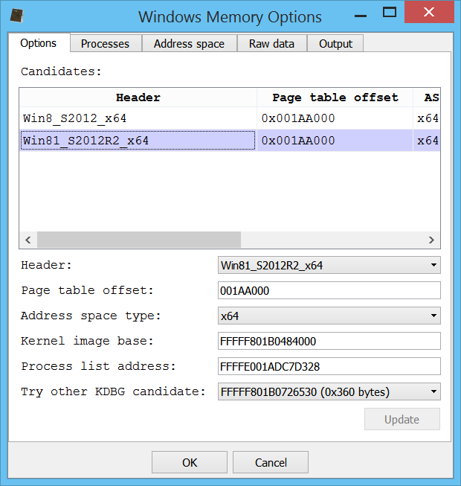Go to the Output tab
This screenshot has width=461, height=486.
335,43
